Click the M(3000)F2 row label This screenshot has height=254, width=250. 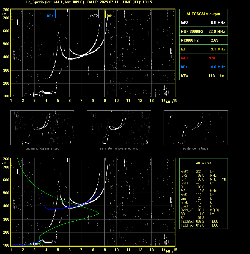point(190,40)
